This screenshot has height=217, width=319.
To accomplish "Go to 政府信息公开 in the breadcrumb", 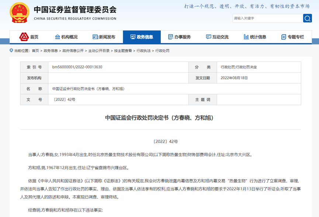I will point(73,51).
